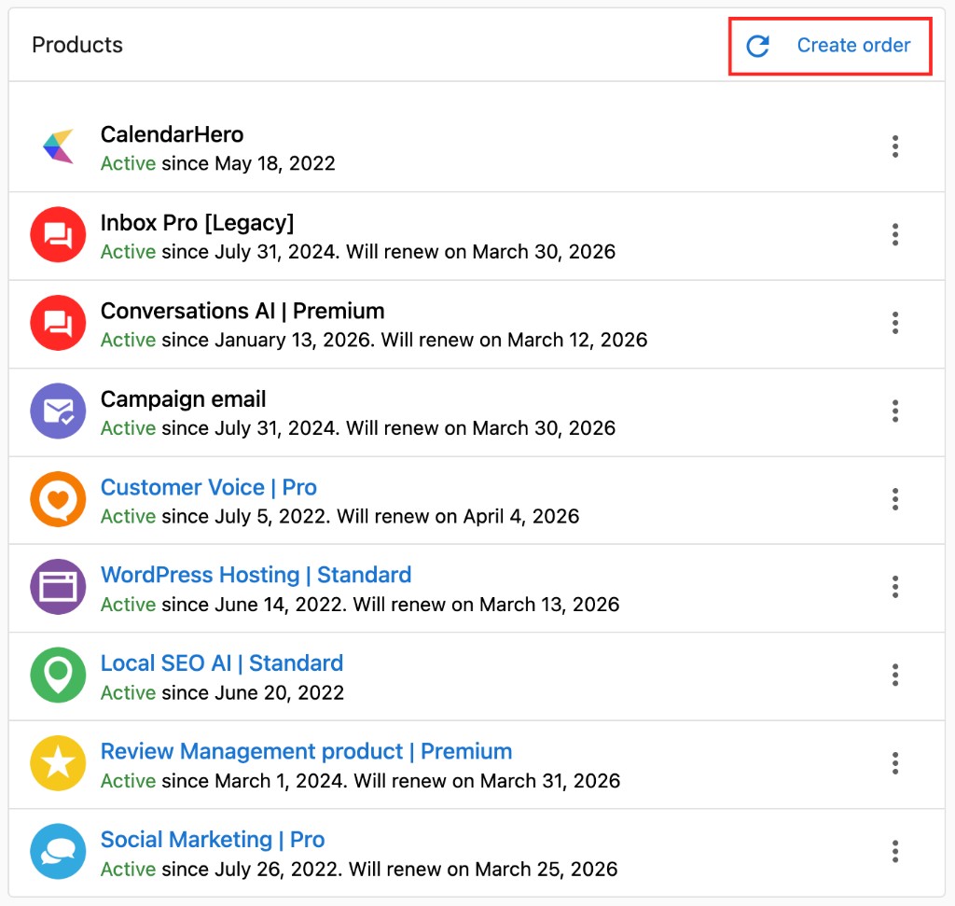Image resolution: width=955 pixels, height=906 pixels.
Task: Open the three-dot menu for WordPress Hosting Standard
Action: 894,587
